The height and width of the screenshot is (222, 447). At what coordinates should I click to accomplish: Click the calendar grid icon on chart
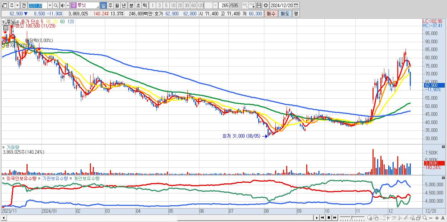point(6,28)
